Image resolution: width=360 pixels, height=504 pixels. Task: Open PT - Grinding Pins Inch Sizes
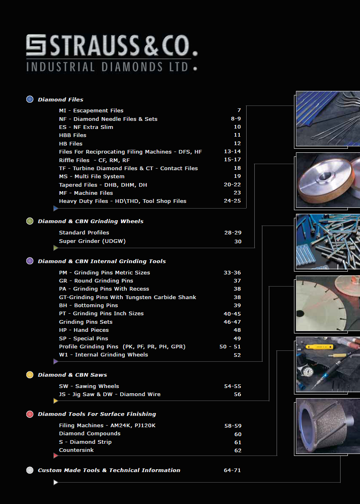pyautogui.click(x=101, y=313)
